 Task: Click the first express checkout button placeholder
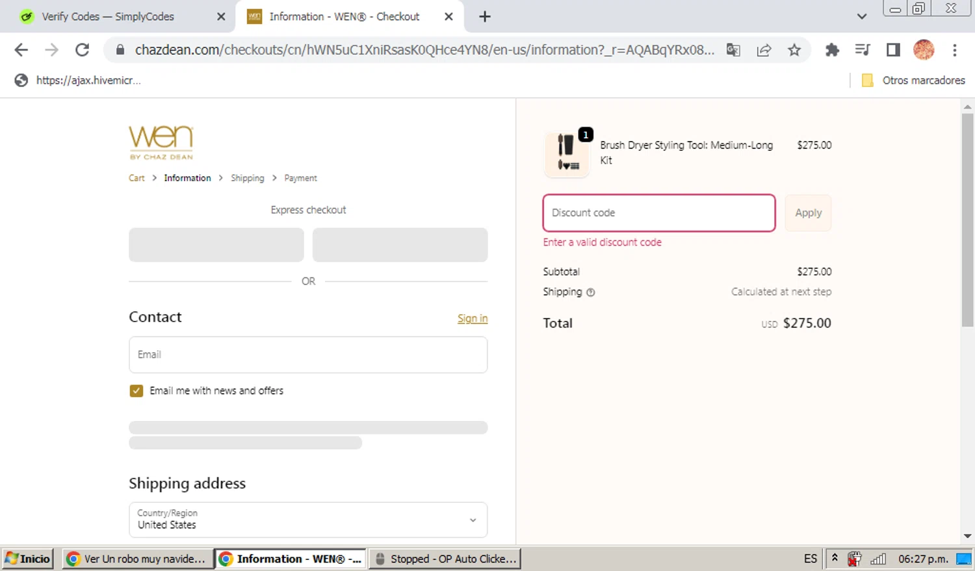pos(216,245)
